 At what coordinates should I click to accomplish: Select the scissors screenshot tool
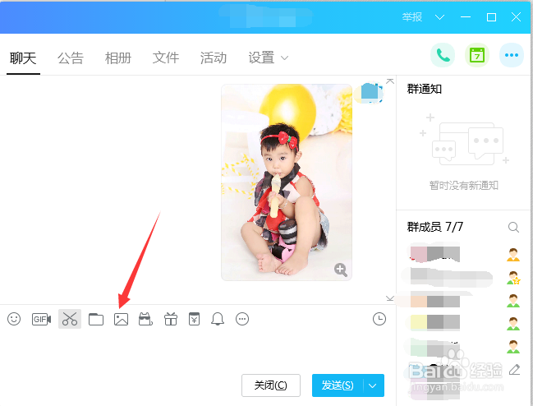coord(70,319)
